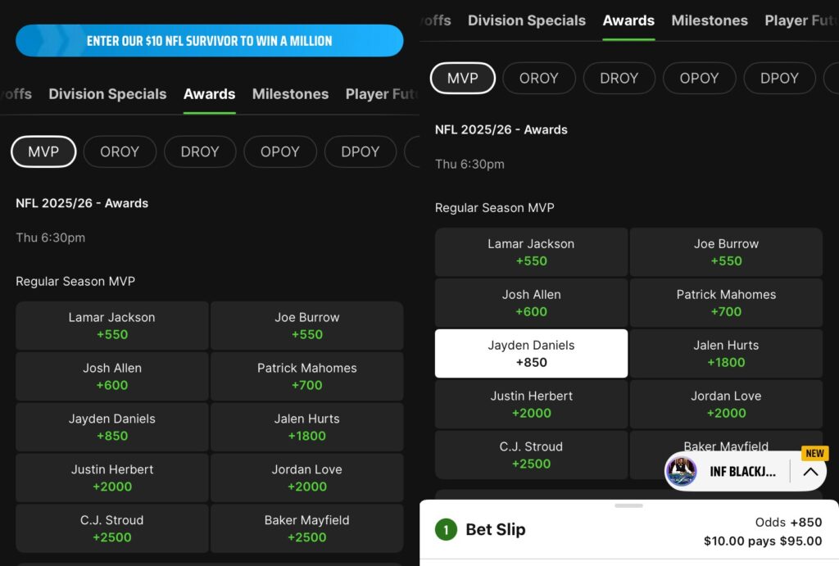
Task: Click 'NFL 2025/26 - Awards' heading in right panel
Action: [501, 129]
